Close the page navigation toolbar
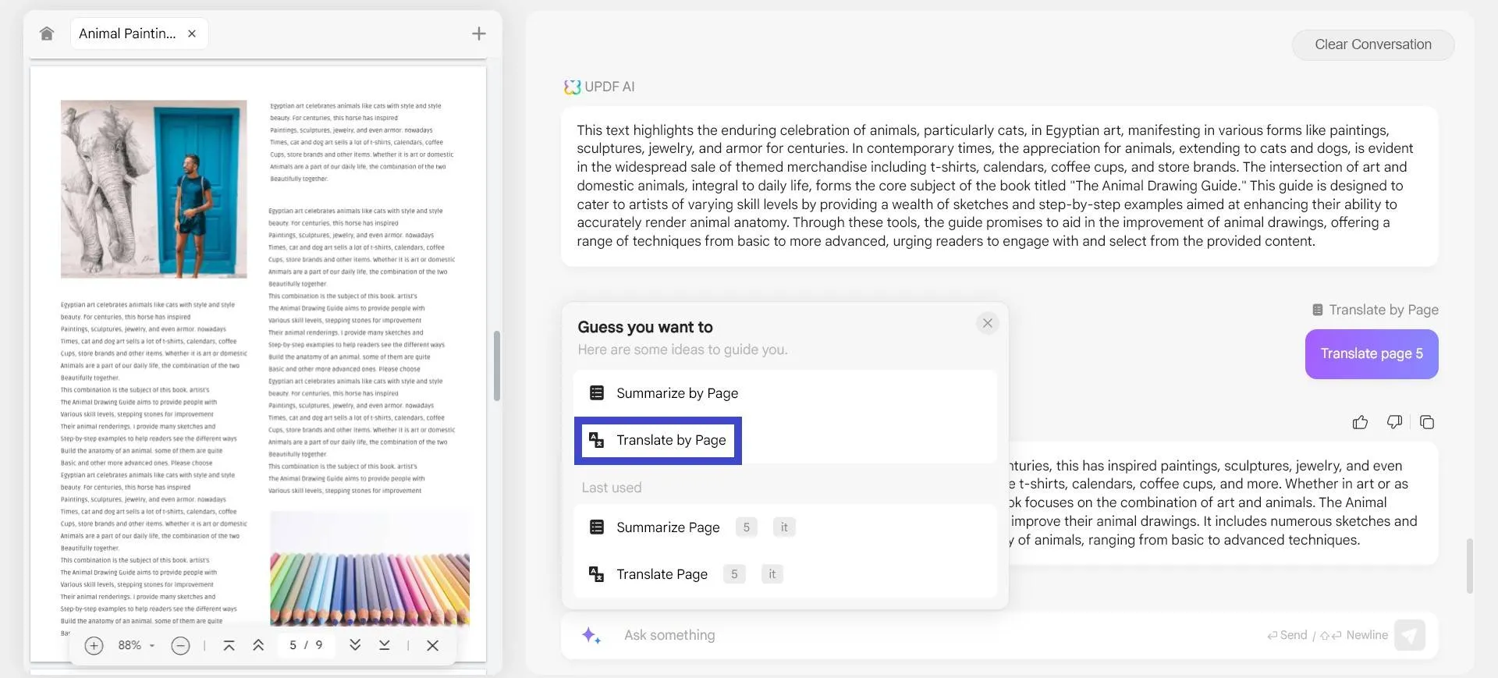This screenshot has width=1498, height=678. [433, 645]
